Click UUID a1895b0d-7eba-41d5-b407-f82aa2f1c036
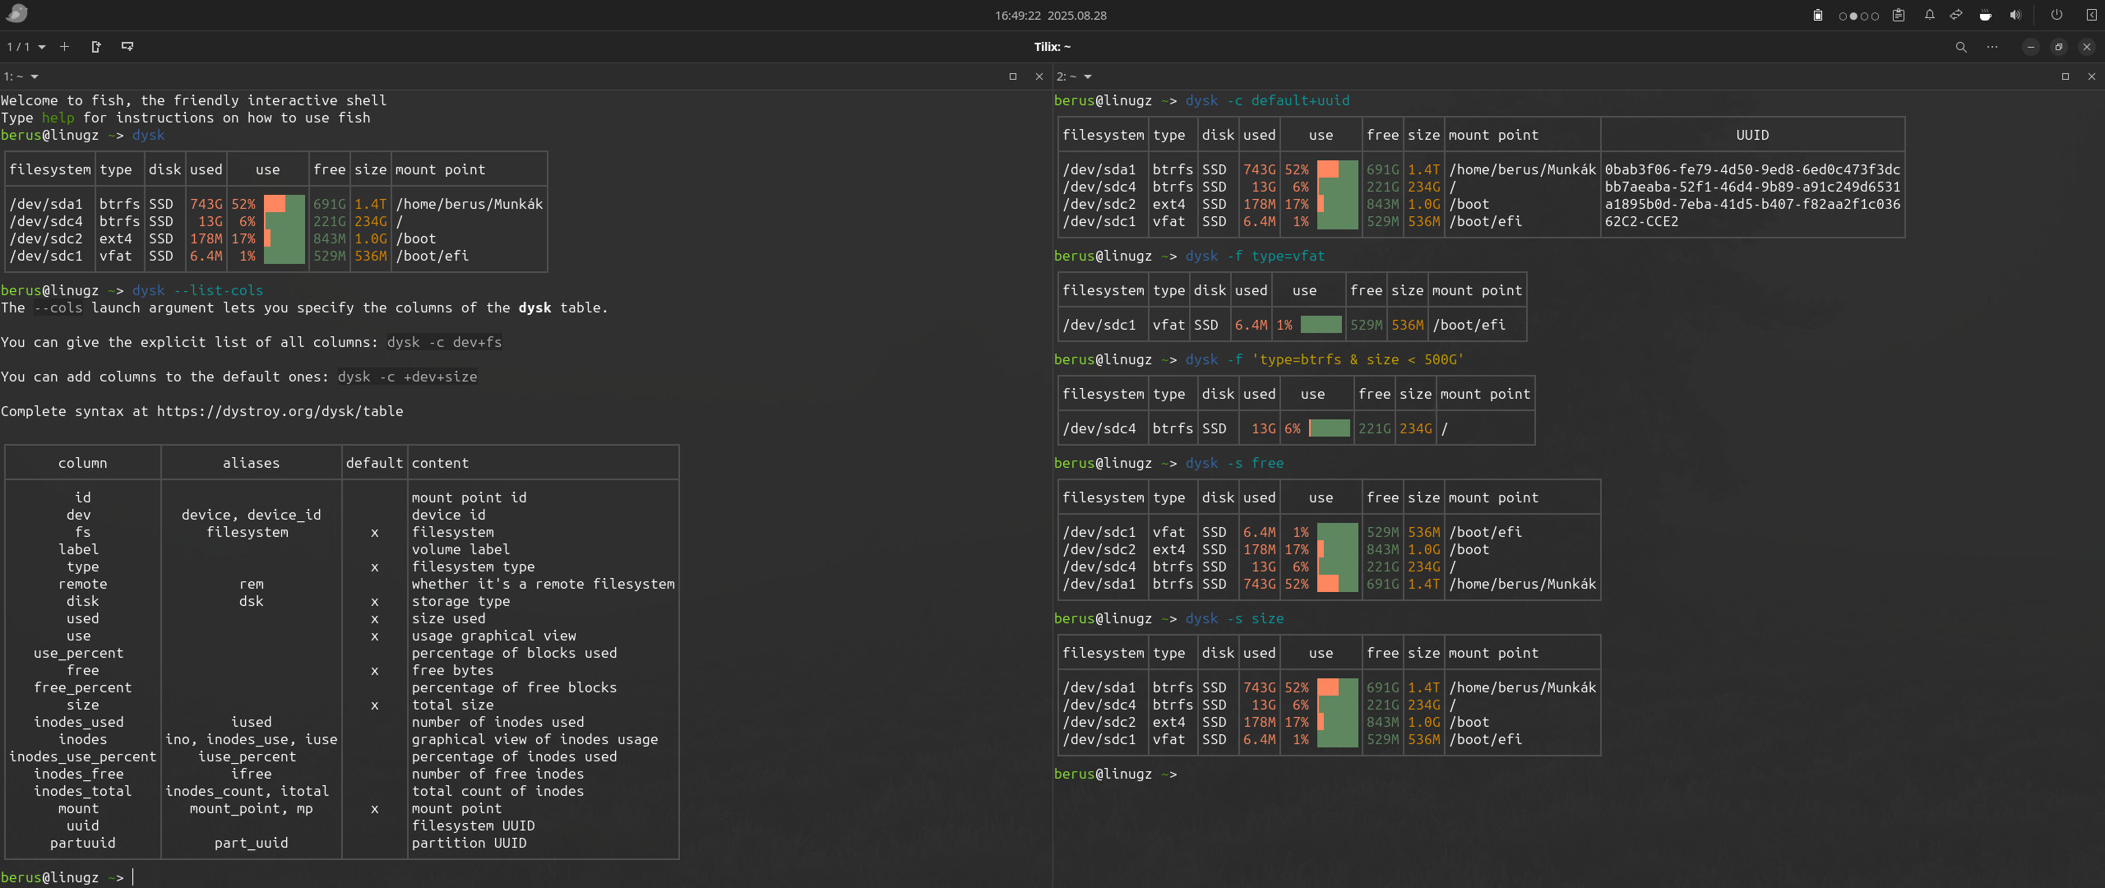 click(1752, 204)
